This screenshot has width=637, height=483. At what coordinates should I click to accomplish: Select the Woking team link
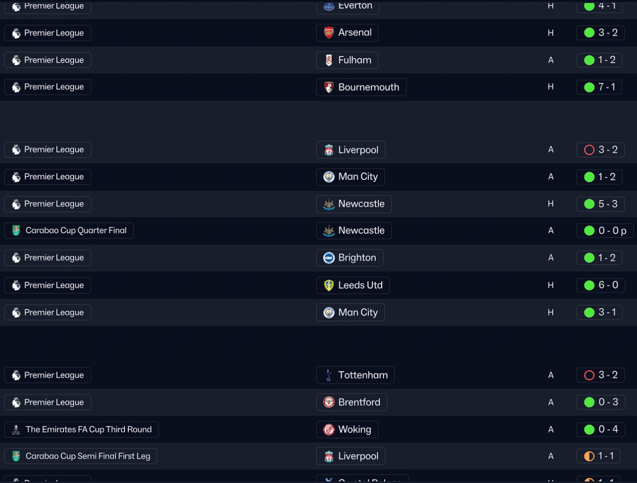(x=347, y=430)
